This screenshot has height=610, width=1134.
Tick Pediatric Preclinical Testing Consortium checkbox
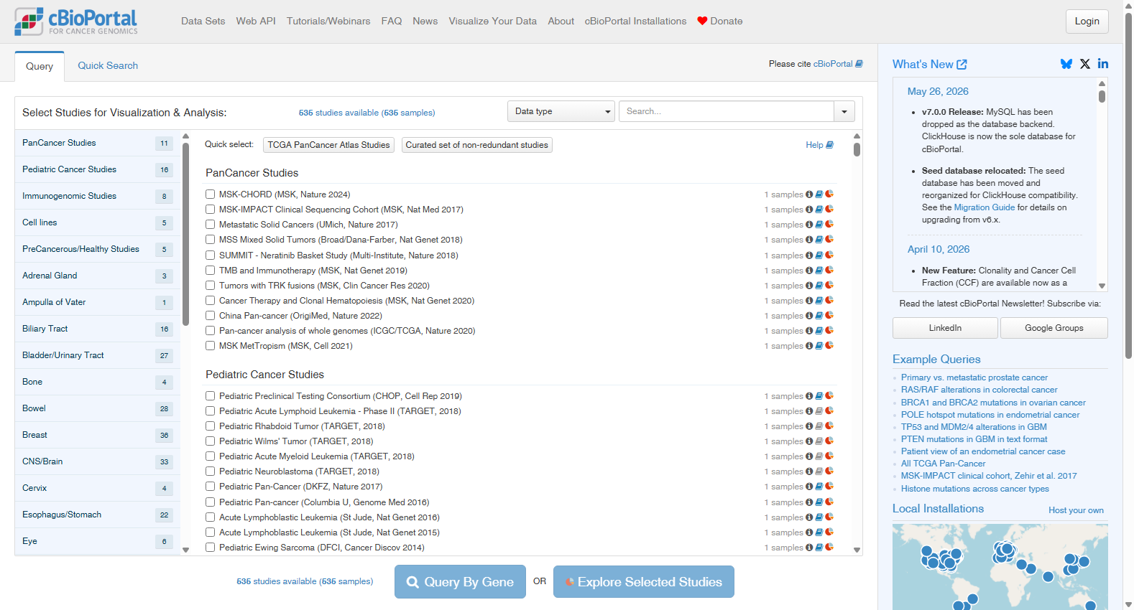pos(211,396)
